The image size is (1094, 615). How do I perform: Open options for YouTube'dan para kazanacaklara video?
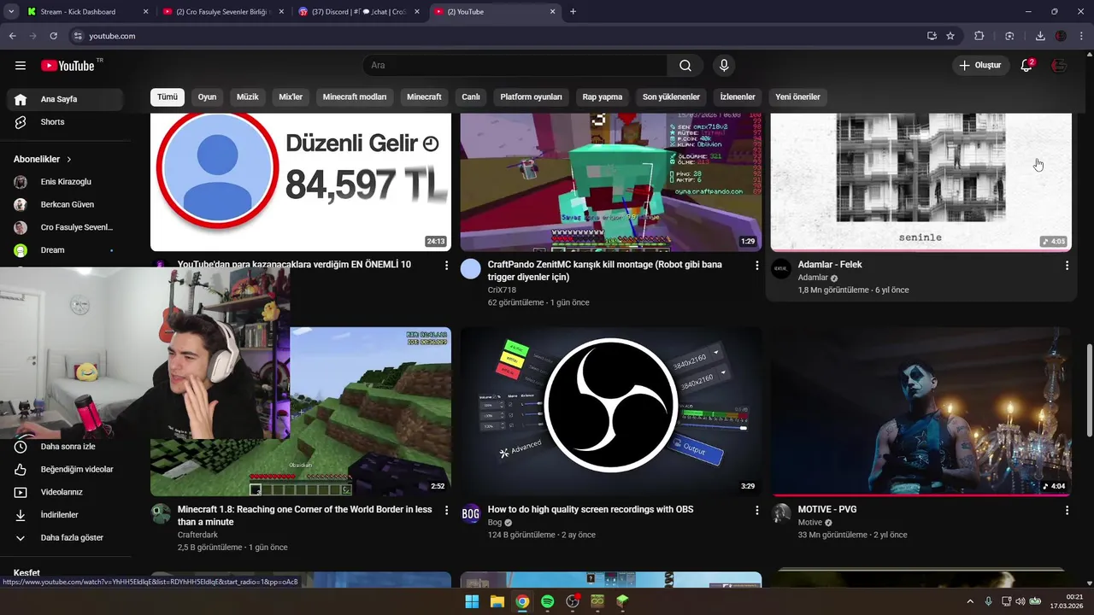tap(446, 266)
